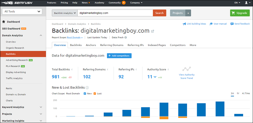Open the EN language dropdown
The image size is (253, 123).
[237, 3]
